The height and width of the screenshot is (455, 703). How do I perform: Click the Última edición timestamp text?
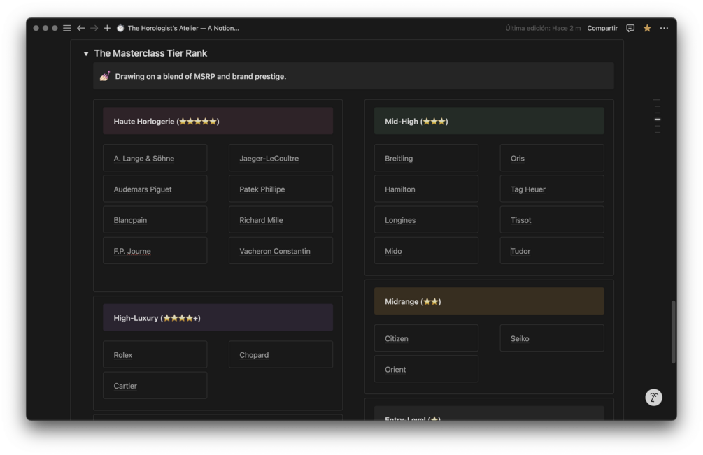(543, 28)
